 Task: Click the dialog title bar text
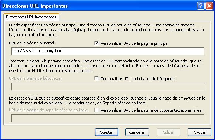pyautogui.click(x=35, y=6)
